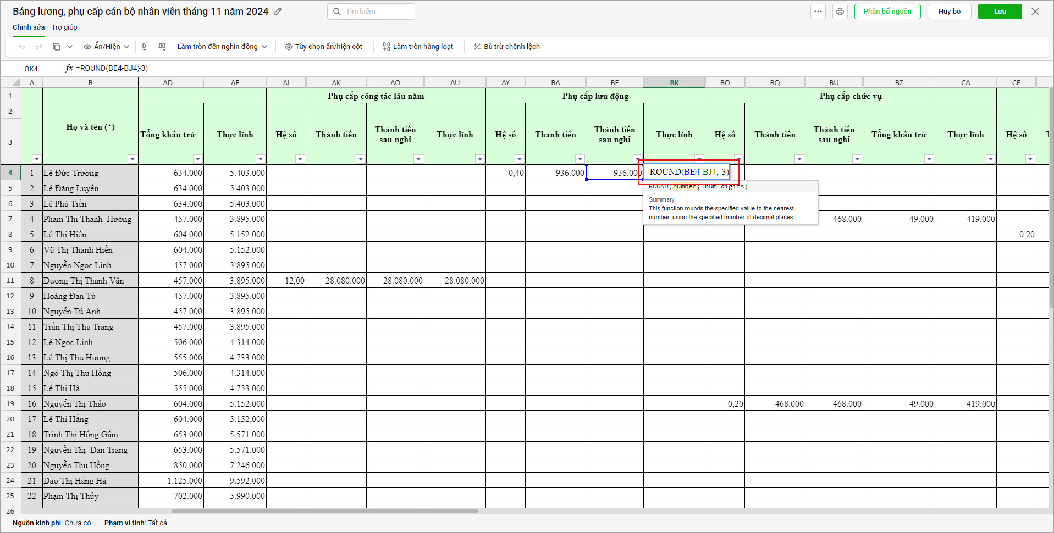Viewport: 1054px width, 533px height.
Task: Click the fx function icon
Action: (69, 68)
